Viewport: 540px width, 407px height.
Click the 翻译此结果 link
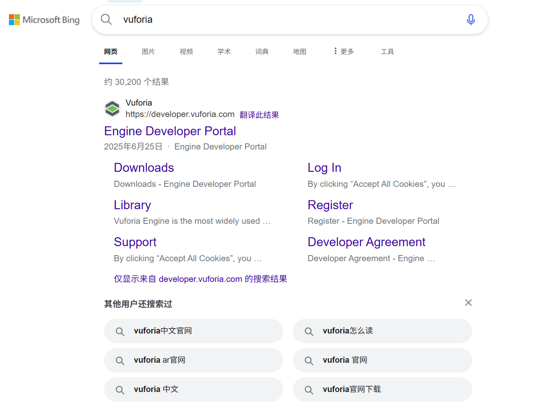point(259,115)
